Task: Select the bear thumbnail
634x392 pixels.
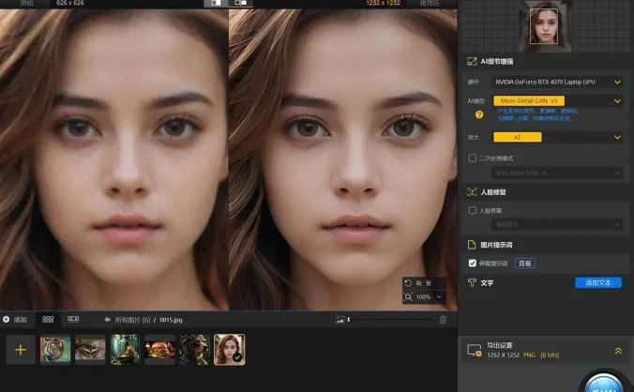Action: 194,350
